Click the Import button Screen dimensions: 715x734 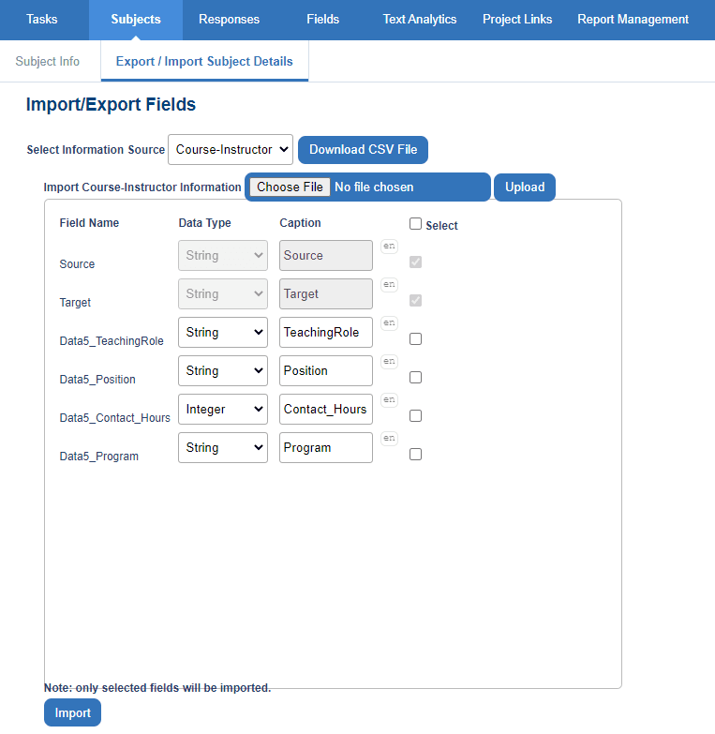pos(72,712)
